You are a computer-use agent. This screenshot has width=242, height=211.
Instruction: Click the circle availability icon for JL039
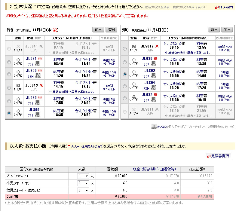click(x=18, y=99)
